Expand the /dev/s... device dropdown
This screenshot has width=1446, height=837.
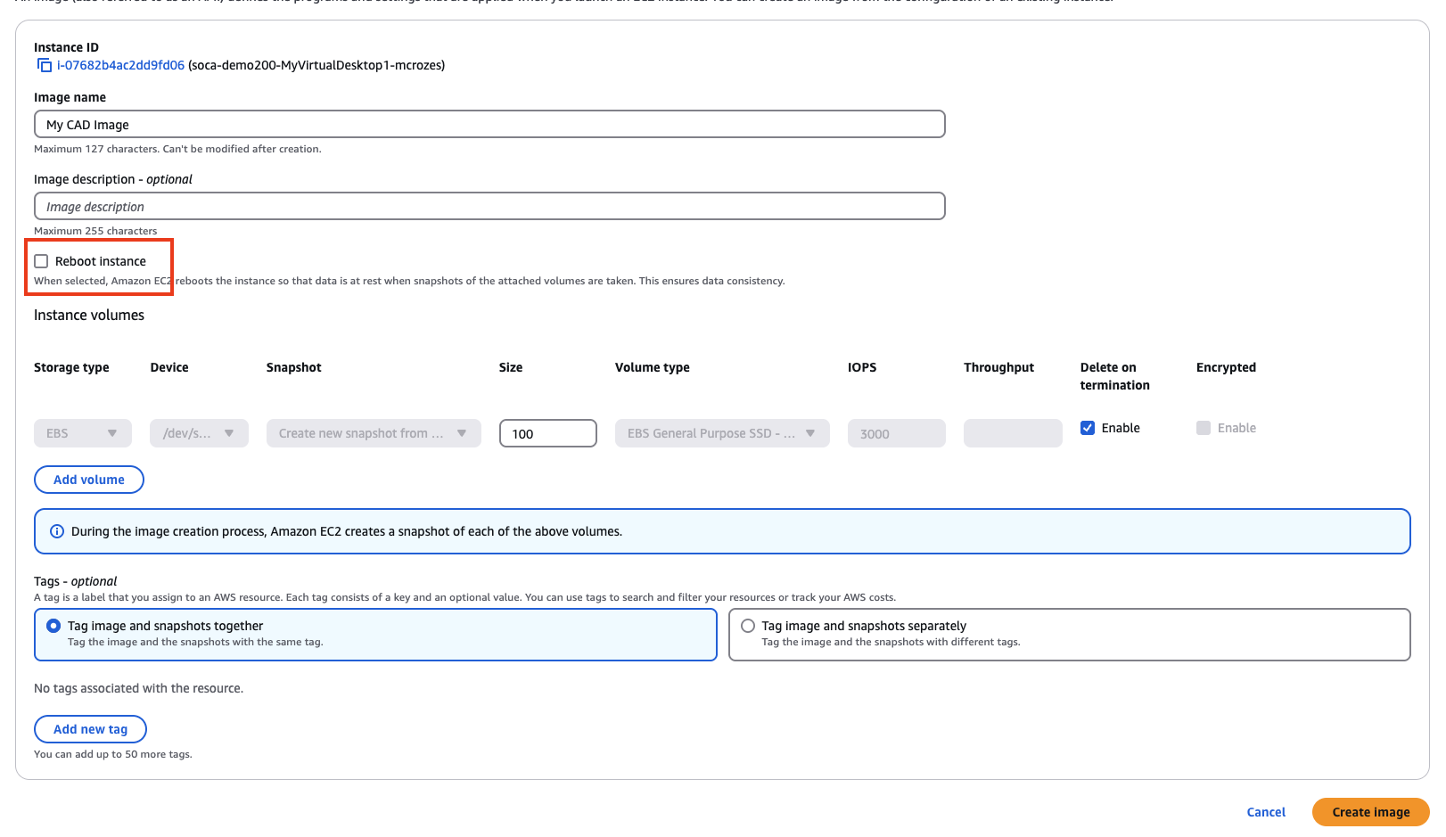point(198,433)
